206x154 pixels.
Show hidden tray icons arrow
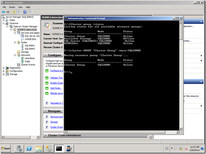coord(172,148)
